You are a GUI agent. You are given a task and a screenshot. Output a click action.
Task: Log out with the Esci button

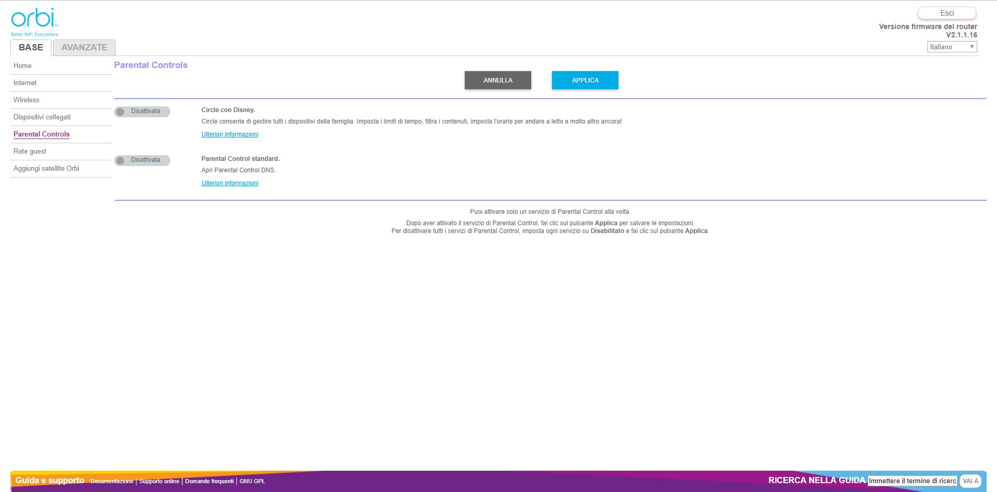tap(946, 13)
